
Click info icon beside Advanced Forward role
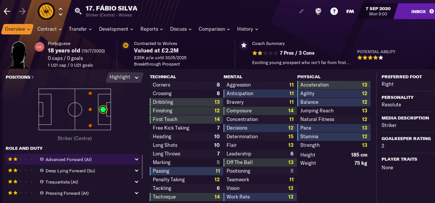click(x=42, y=159)
